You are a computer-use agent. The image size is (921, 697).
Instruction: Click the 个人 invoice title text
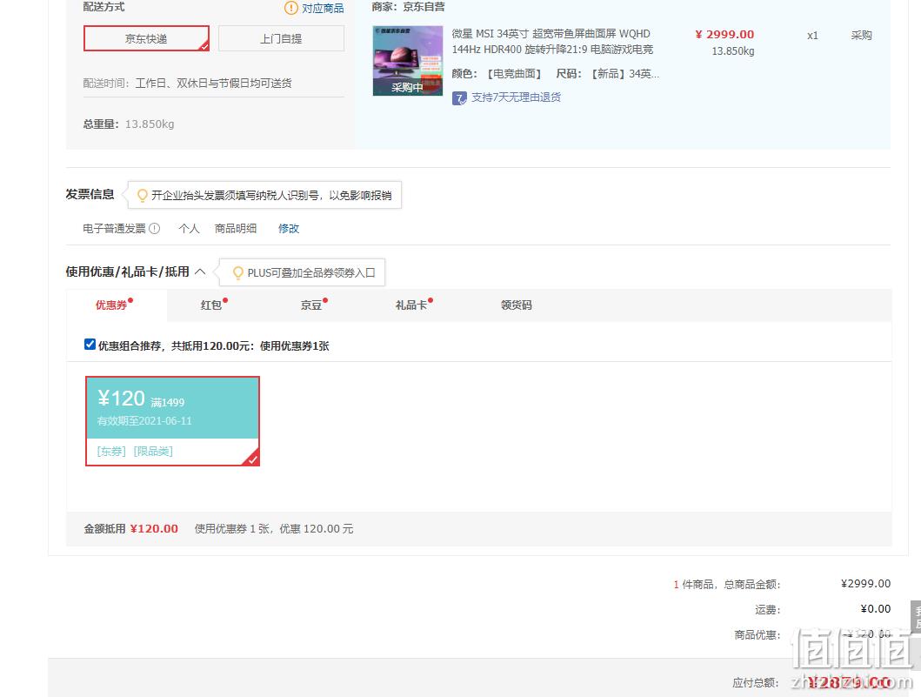(189, 229)
